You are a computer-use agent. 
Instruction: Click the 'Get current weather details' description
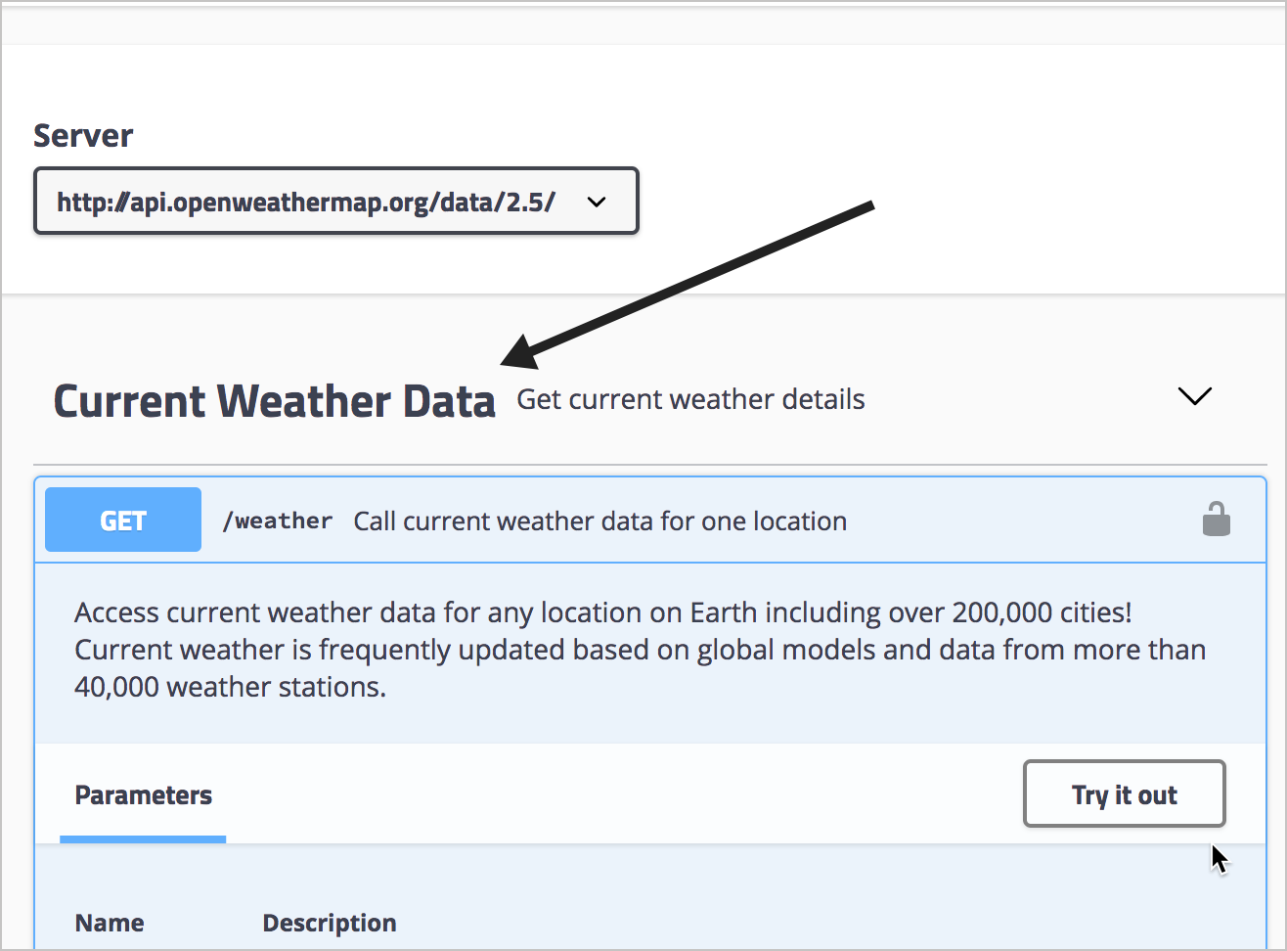pyautogui.click(x=690, y=399)
